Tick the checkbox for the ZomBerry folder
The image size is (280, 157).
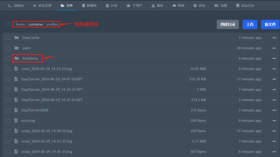tap(8, 58)
